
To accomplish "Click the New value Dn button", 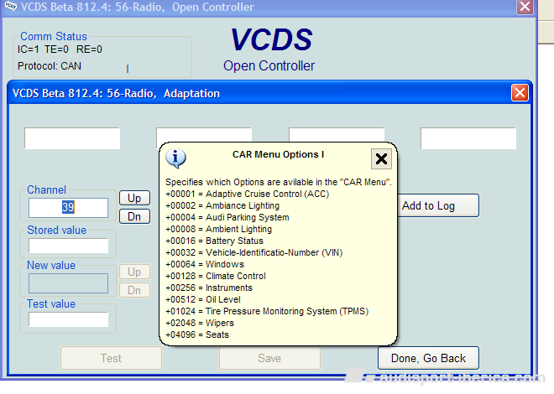I will [x=134, y=290].
